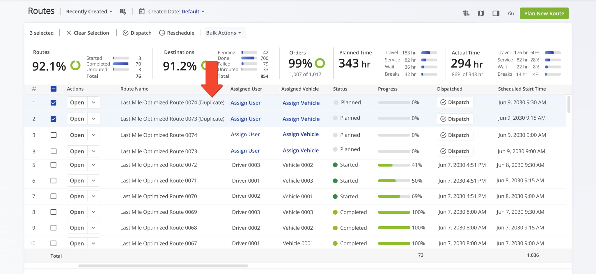This screenshot has height=274, width=596.
Task: Click the speedometer metrics icon
Action: coord(511,13)
